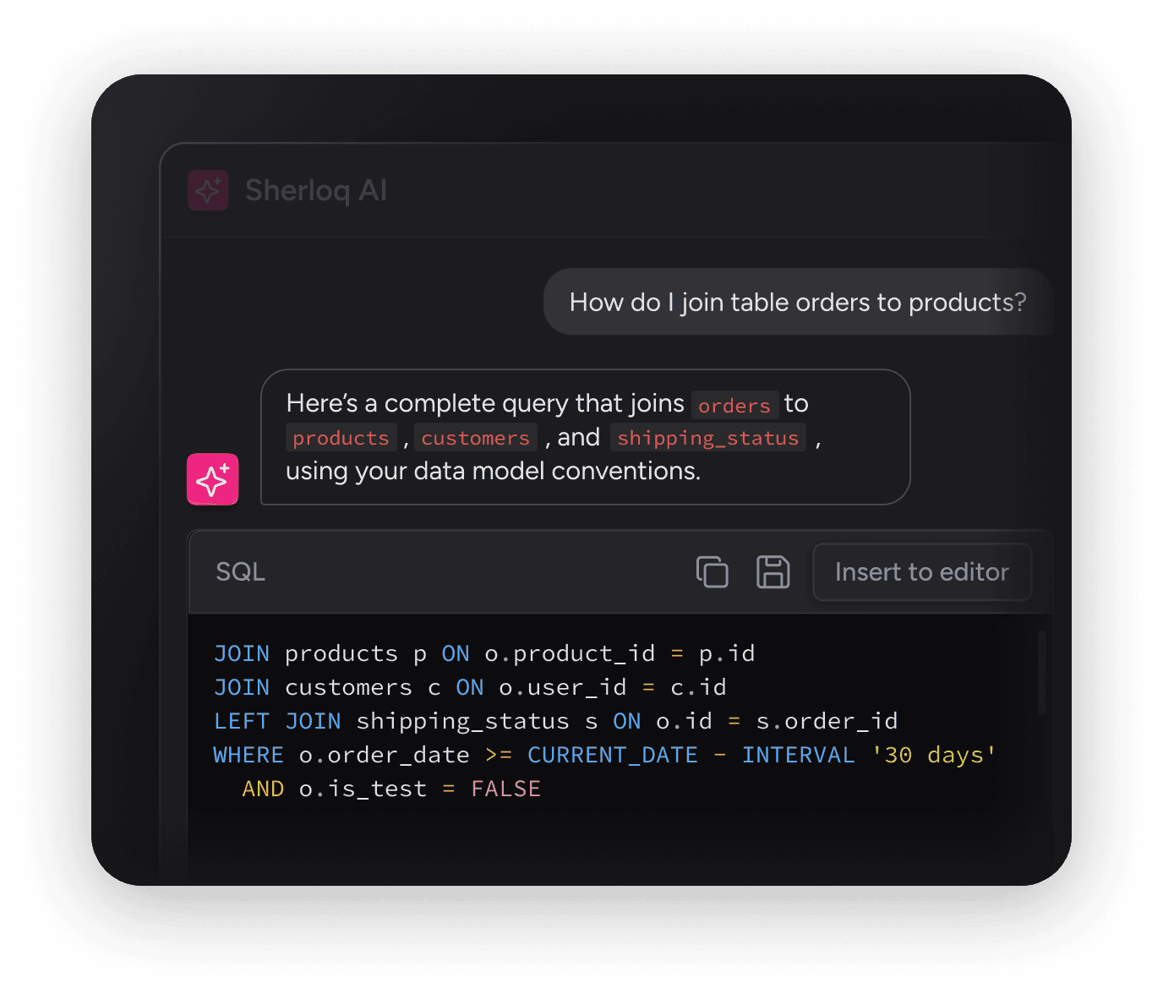1163x994 pixels.
Task: Click the orders inline code tag
Action: [734, 406]
